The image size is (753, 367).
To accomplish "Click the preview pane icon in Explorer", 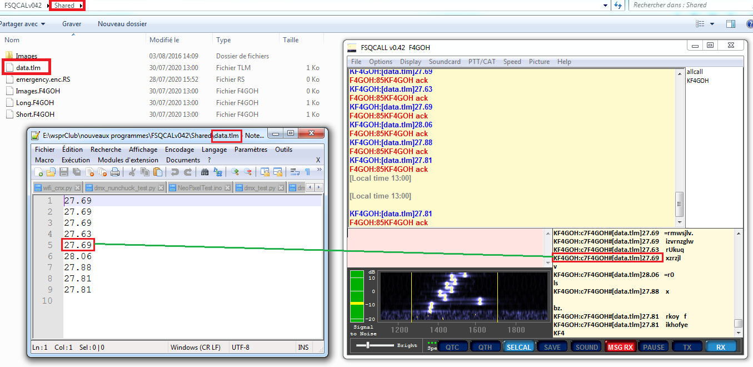I will (731, 24).
